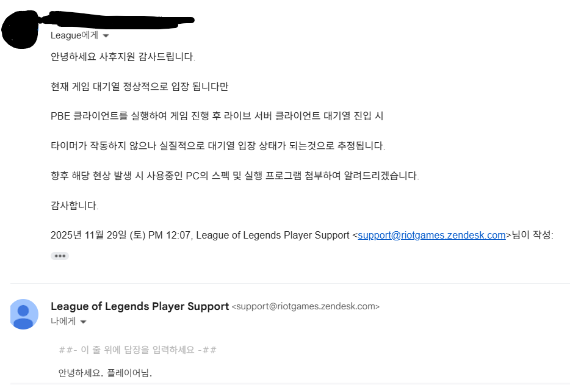Click the '2025년 11월 29일 (토) PM 12:07' quote header
Viewport: 570px width, 385px height.
tap(120, 236)
